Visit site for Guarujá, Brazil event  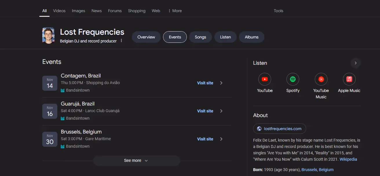(x=205, y=111)
